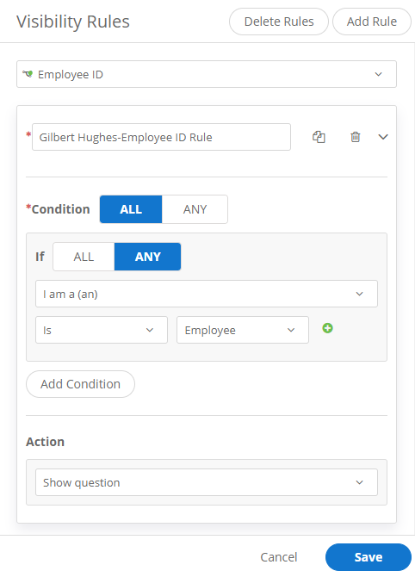This screenshot has width=415, height=577.
Task: Click the Action section label
Action: [x=45, y=442]
